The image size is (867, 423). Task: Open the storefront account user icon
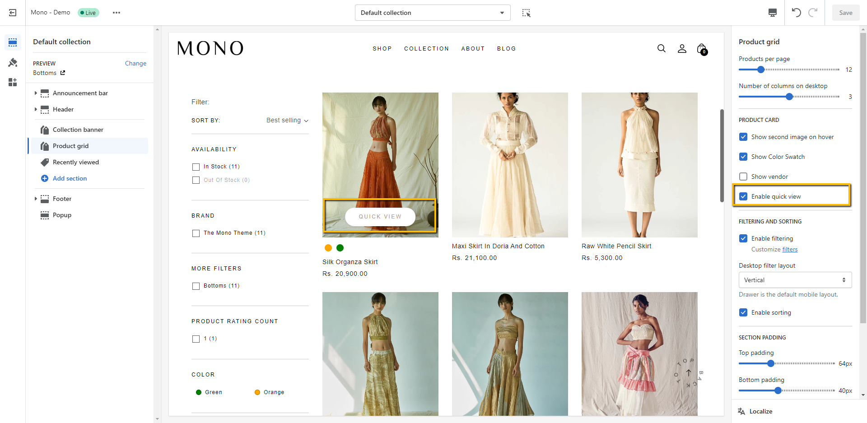(x=682, y=48)
